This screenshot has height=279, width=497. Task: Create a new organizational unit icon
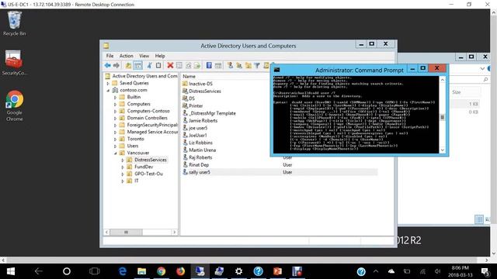pyautogui.click(x=248, y=65)
